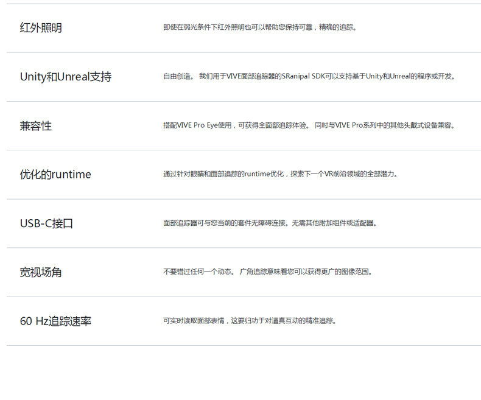The height and width of the screenshot is (400, 481).
Task: Click the USB-C connection description text
Action: click(270, 223)
